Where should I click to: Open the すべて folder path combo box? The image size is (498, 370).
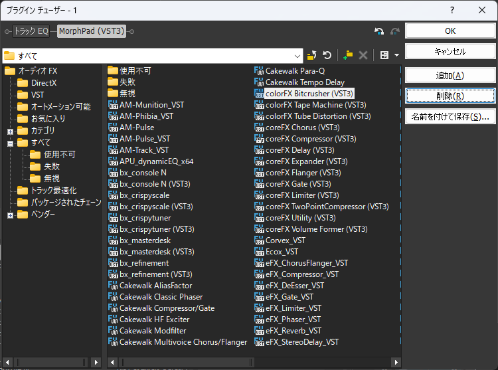pyautogui.click(x=153, y=56)
